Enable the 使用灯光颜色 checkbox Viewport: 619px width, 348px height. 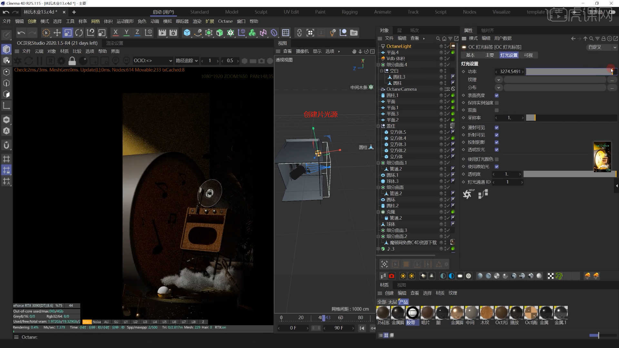[x=496, y=159]
